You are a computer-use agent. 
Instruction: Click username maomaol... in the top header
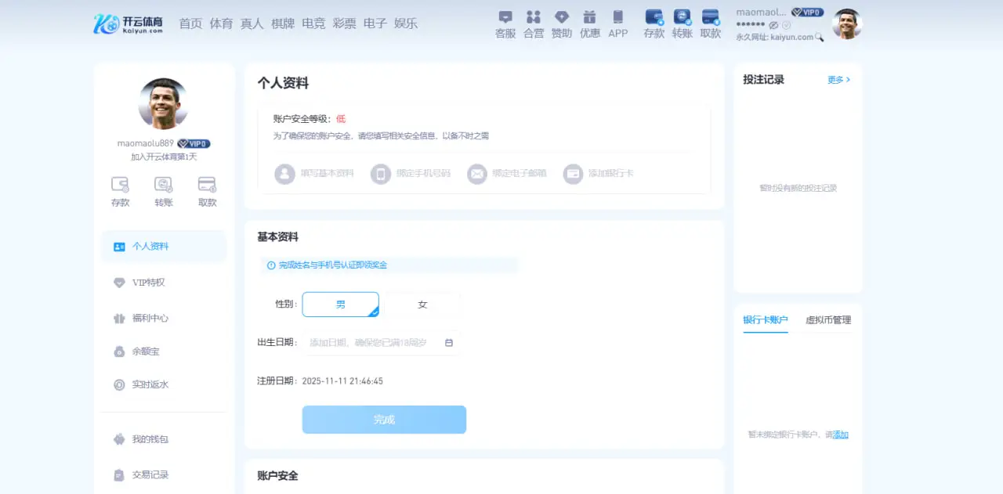[x=761, y=13]
